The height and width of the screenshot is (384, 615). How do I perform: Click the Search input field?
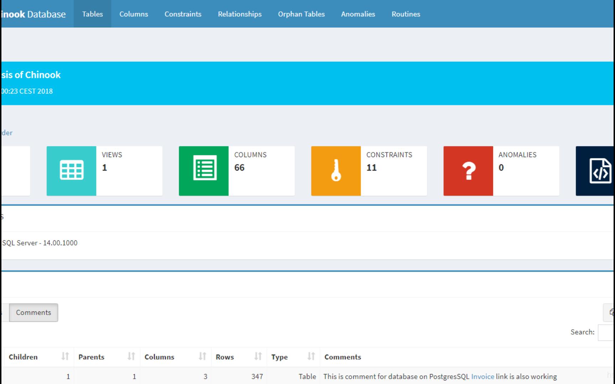[606, 332]
